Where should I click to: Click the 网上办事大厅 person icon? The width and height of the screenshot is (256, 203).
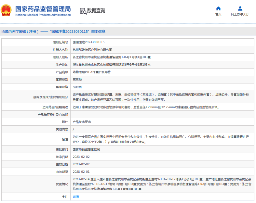(x=240, y=8)
